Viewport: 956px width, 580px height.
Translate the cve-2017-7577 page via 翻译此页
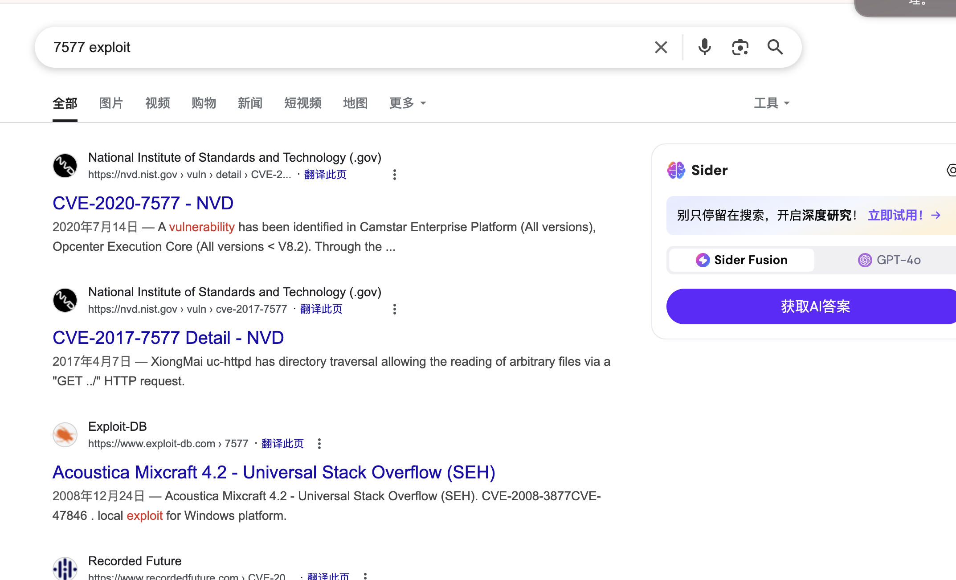[x=321, y=309]
